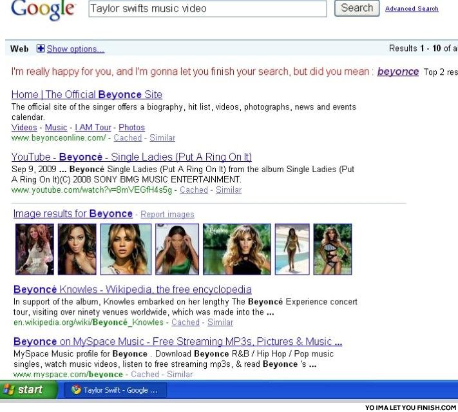Click the Google logo
This screenshot has height=412, width=458.
pyautogui.click(x=43, y=10)
